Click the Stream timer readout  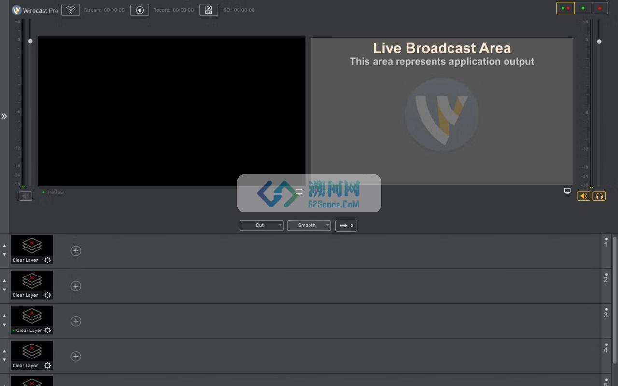(x=104, y=10)
